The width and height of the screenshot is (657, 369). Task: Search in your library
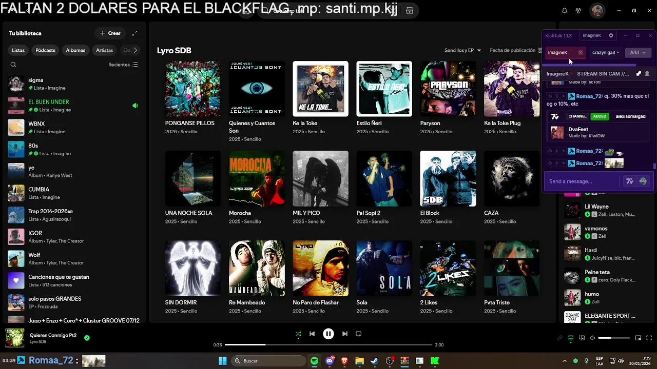[13, 65]
